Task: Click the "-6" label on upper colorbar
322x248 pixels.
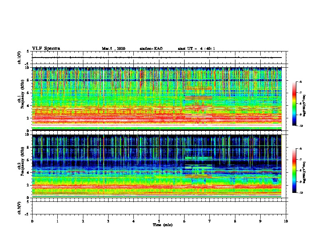Action: 300,82
